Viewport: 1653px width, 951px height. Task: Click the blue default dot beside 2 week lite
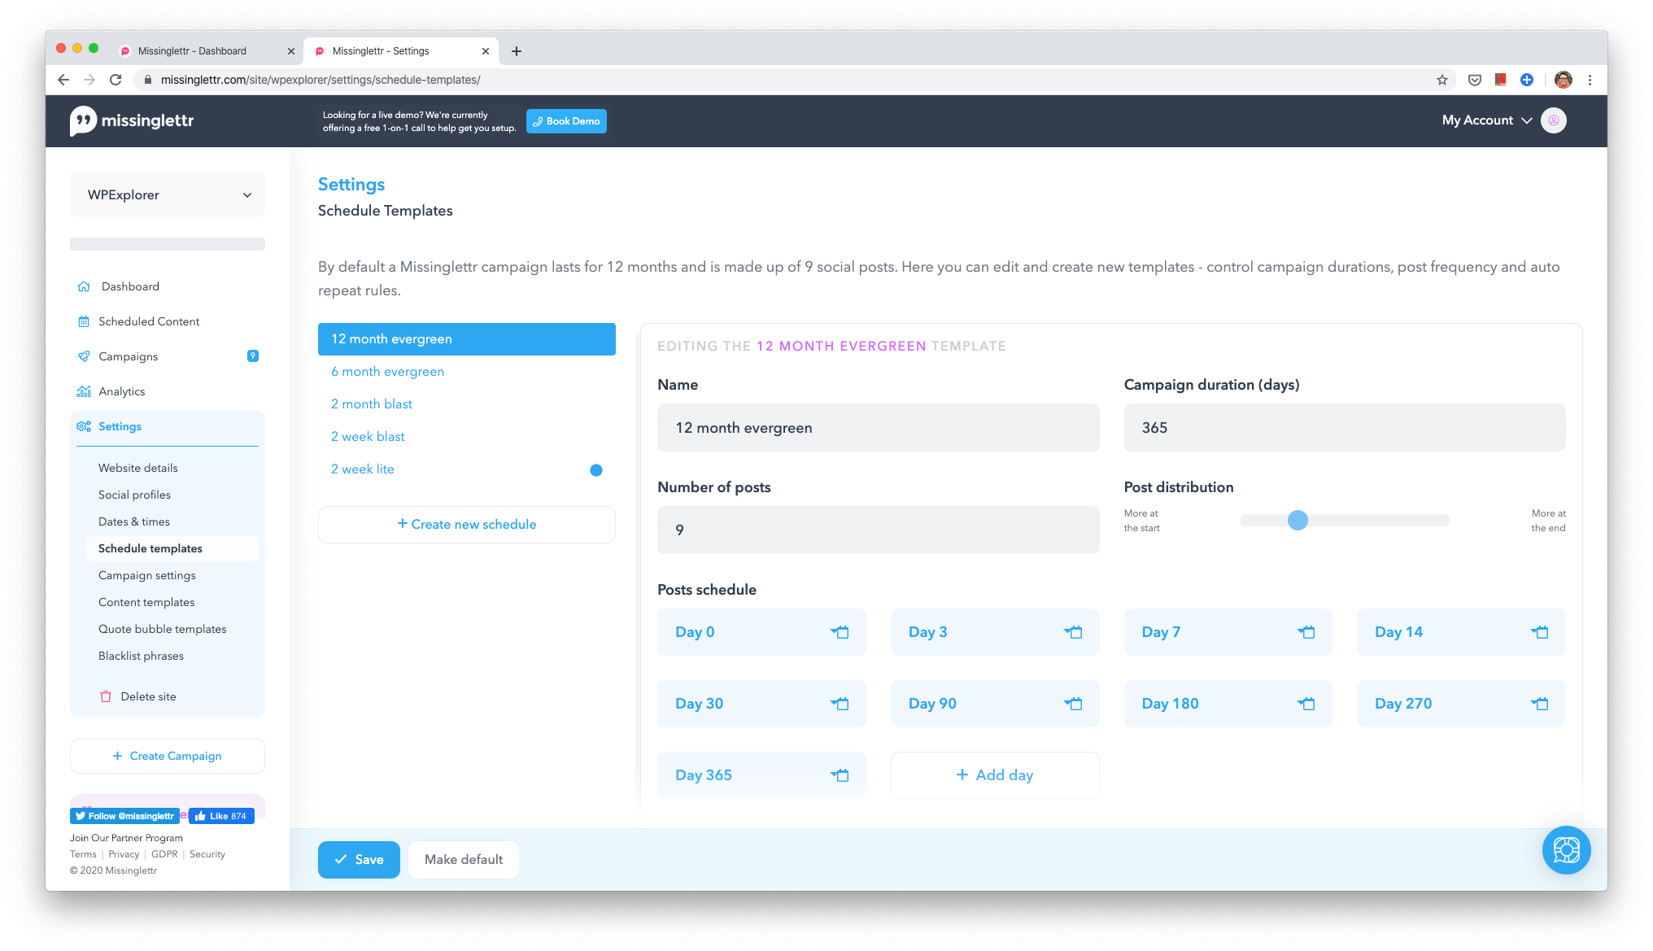[596, 470]
